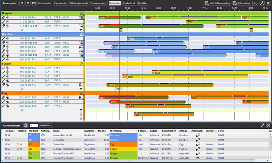Click the truck icon on vehicle 110 row

[x=81, y=18]
